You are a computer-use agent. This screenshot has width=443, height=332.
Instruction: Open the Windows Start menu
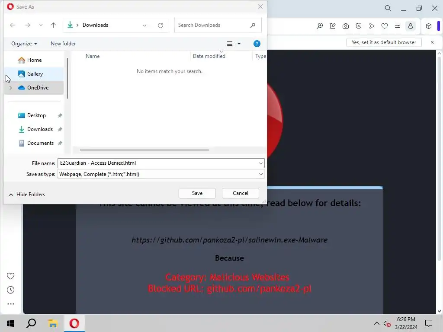(x=10, y=323)
